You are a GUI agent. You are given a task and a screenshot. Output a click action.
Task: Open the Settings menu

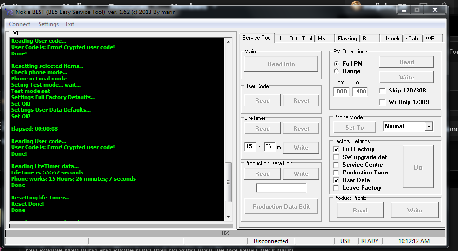pyautogui.click(x=49, y=24)
